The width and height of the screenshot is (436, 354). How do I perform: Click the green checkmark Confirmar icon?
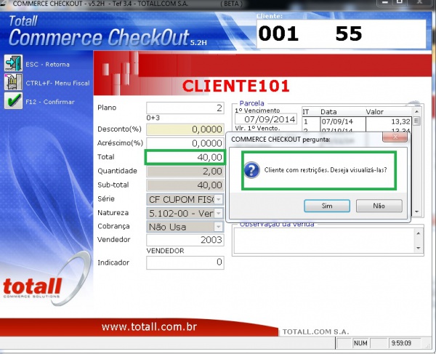pos(13,100)
